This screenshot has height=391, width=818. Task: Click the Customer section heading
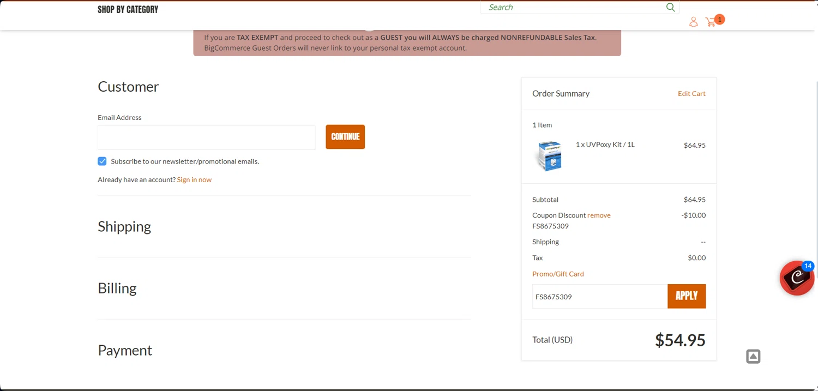[x=128, y=87]
